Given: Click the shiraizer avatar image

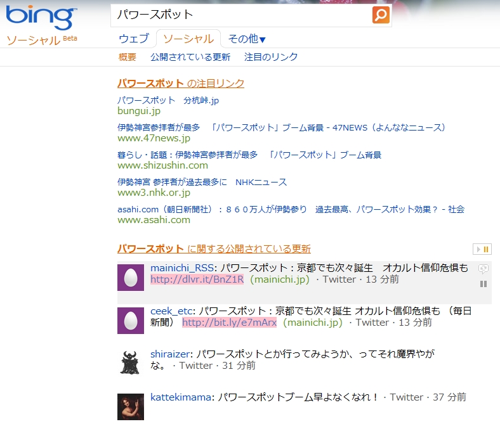Looking at the screenshot, I should click(x=130, y=363).
